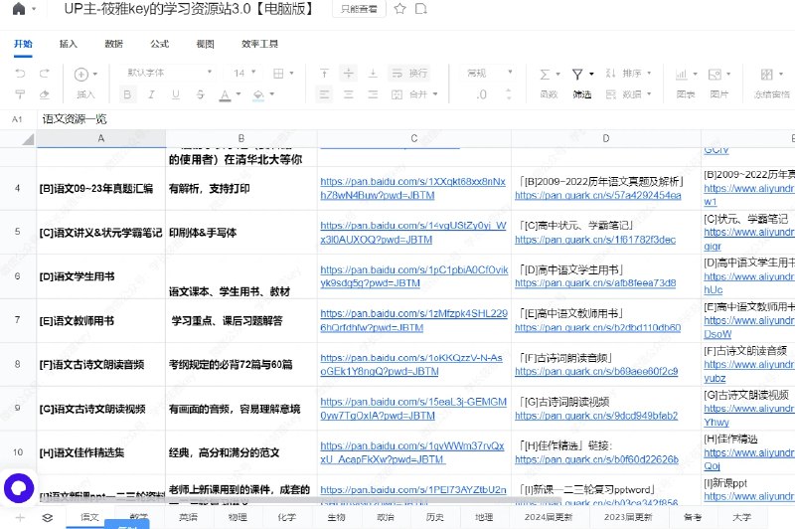Open the font color dropdown arrow

tap(238, 94)
